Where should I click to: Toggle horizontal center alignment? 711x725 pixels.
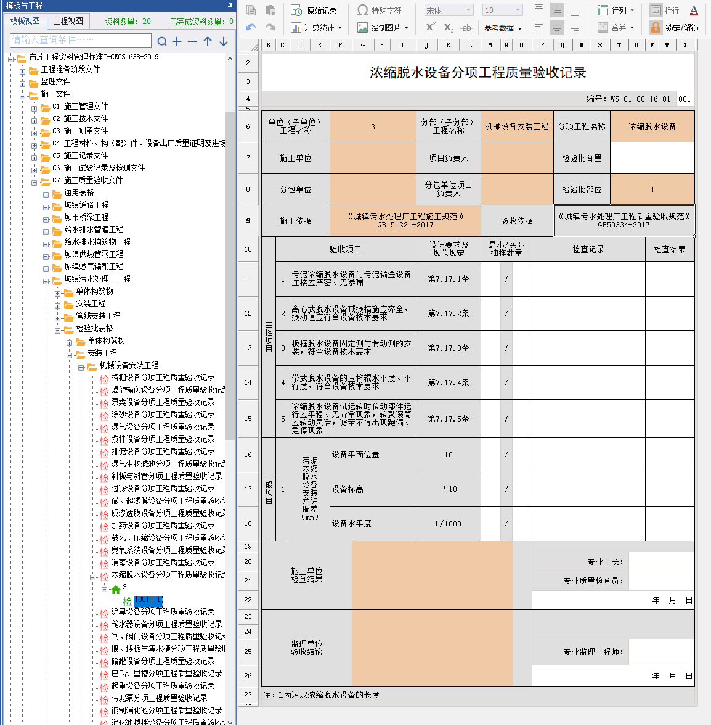[x=557, y=28]
